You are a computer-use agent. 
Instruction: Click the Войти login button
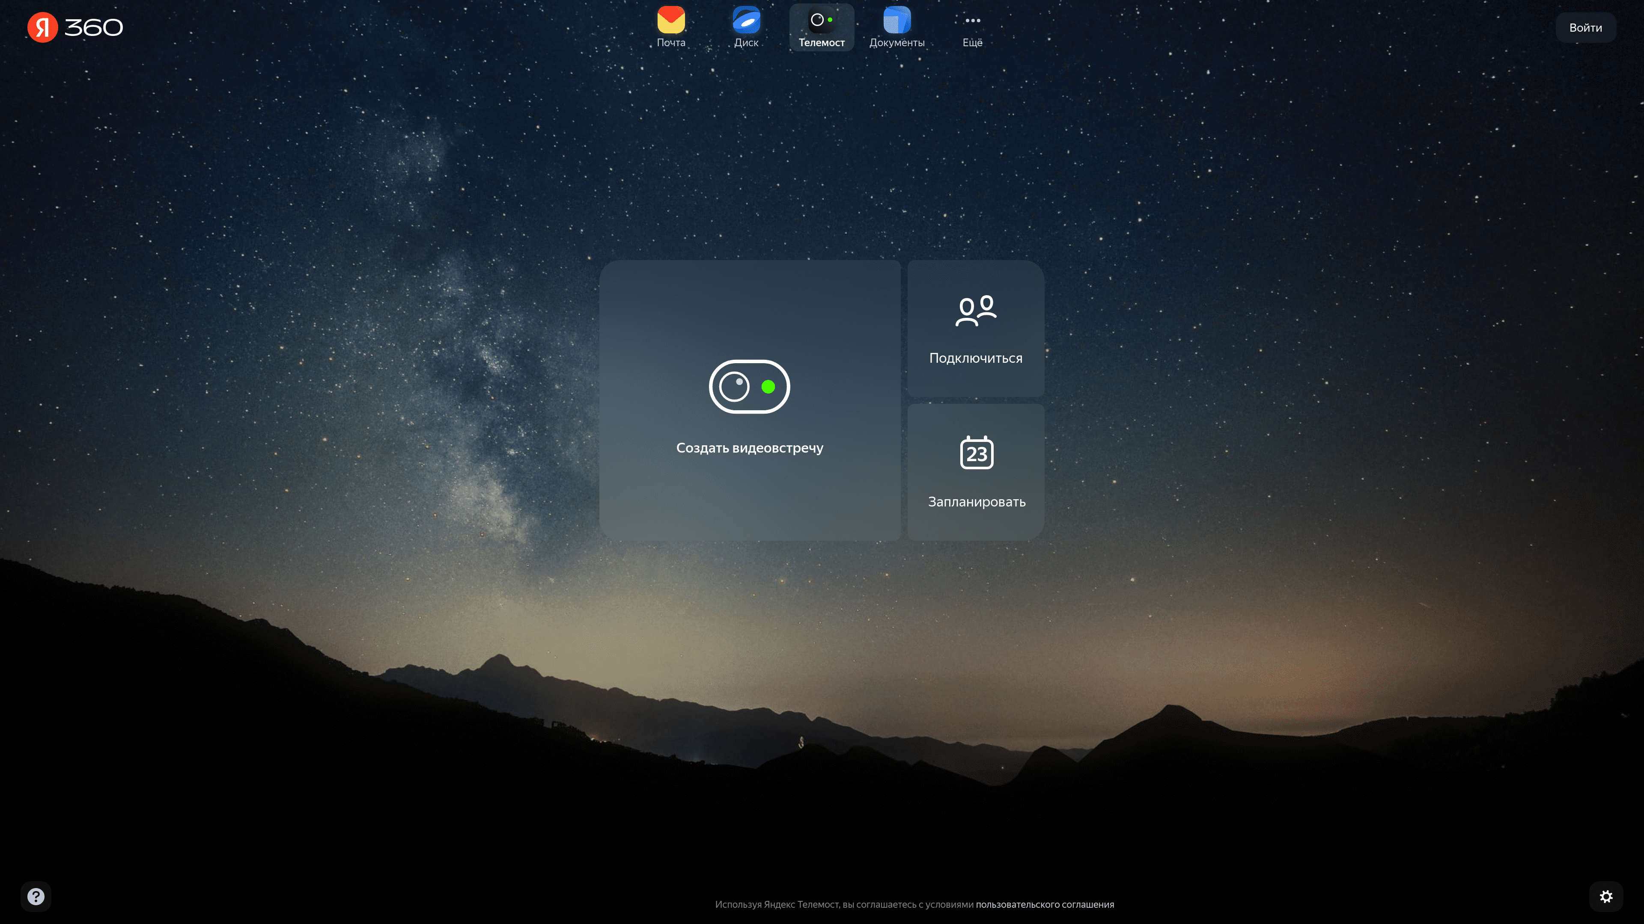pyautogui.click(x=1585, y=27)
